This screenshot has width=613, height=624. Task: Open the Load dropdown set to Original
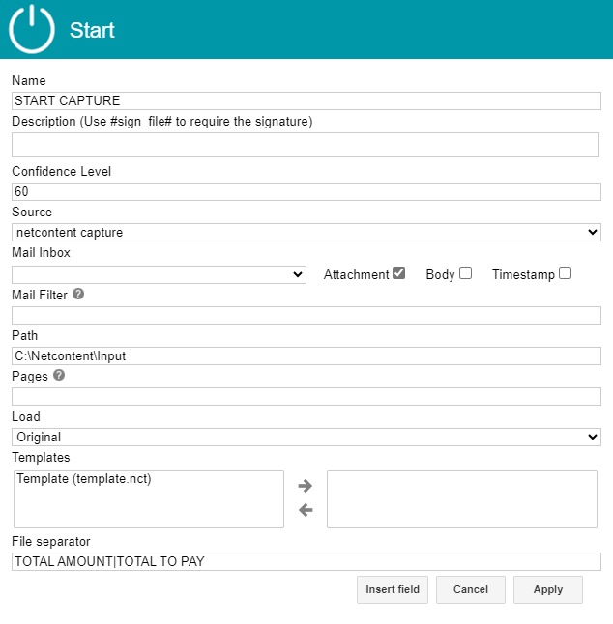click(306, 437)
